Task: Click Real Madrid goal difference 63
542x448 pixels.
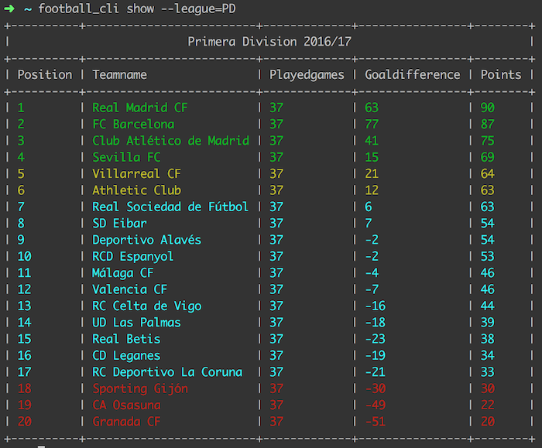Action: pyautogui.click(x=372, y=108)
